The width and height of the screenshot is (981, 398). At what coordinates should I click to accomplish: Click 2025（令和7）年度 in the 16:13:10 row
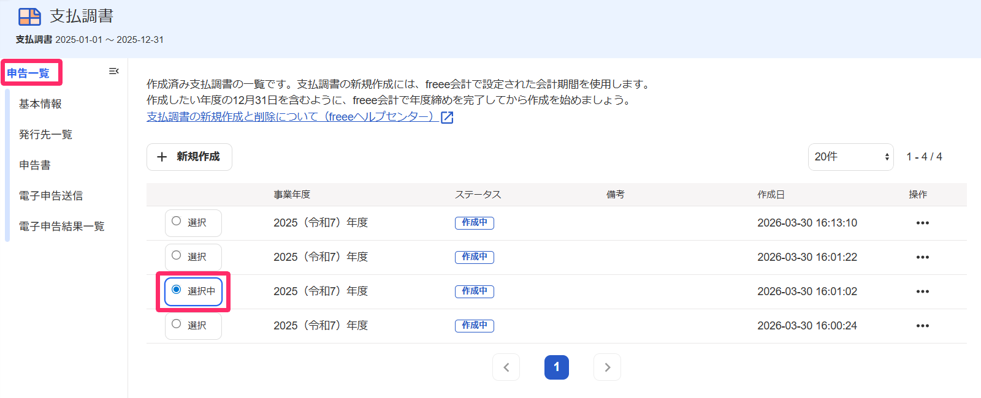pos(321,223)
